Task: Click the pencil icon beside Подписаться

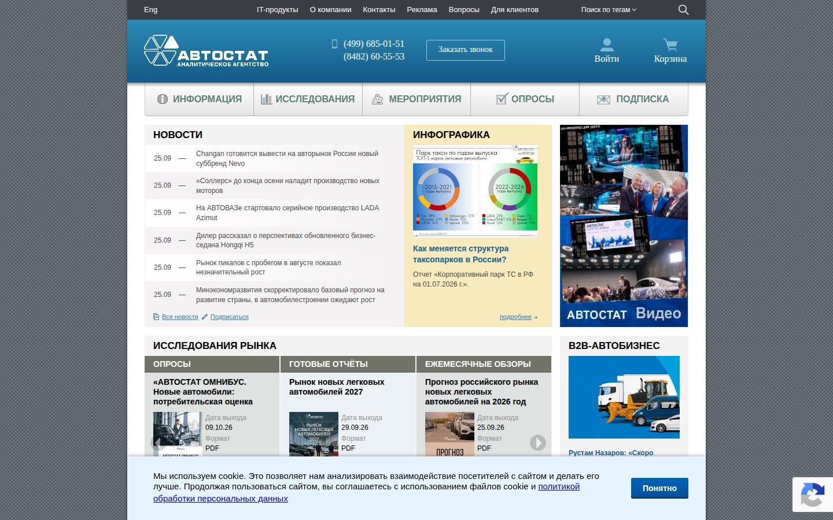Action: pyautogui.click(x=205, y=317)
